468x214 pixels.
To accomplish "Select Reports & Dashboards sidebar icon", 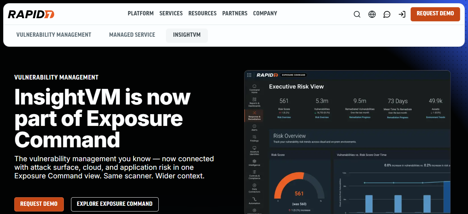I will (x=254, y=102).
